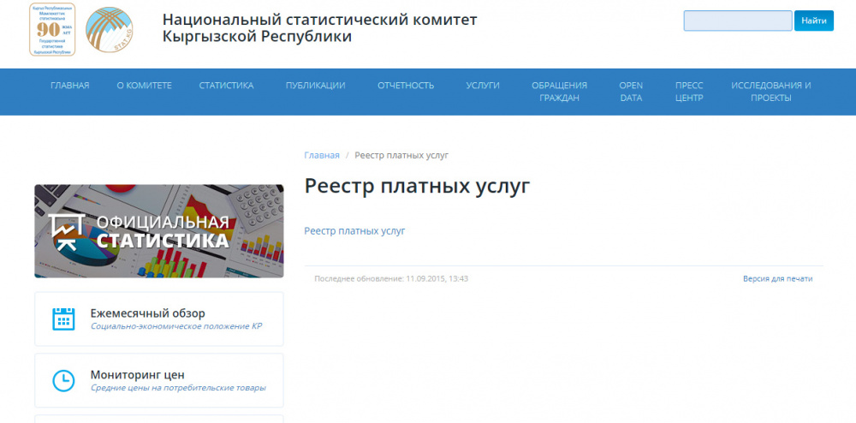This screenshot has width=856, height=423.
Task: Open the ОТЧЕТНОСТЬ menu item
Action: [x=406, y=86]
